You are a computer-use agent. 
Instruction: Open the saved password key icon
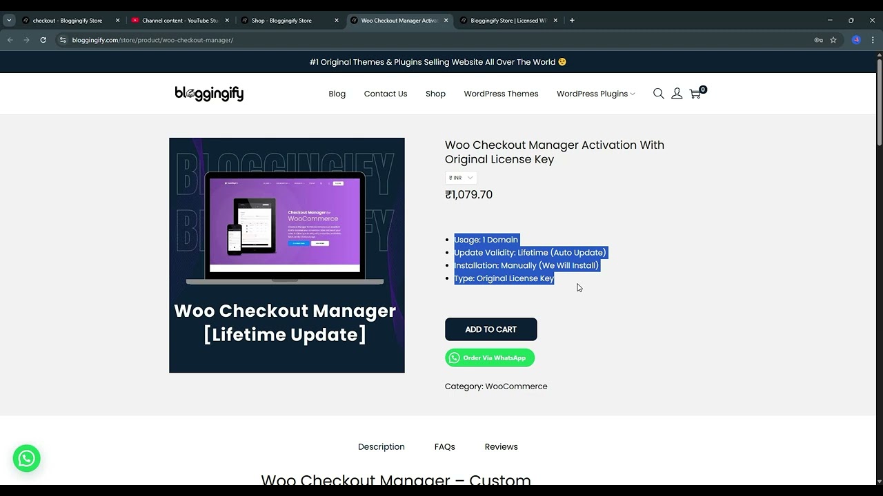818,40
